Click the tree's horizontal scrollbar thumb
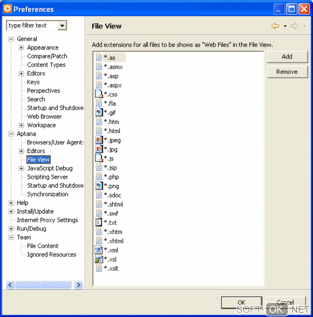Viewport: 313px width, 317px height. click(x=43, y=285)
